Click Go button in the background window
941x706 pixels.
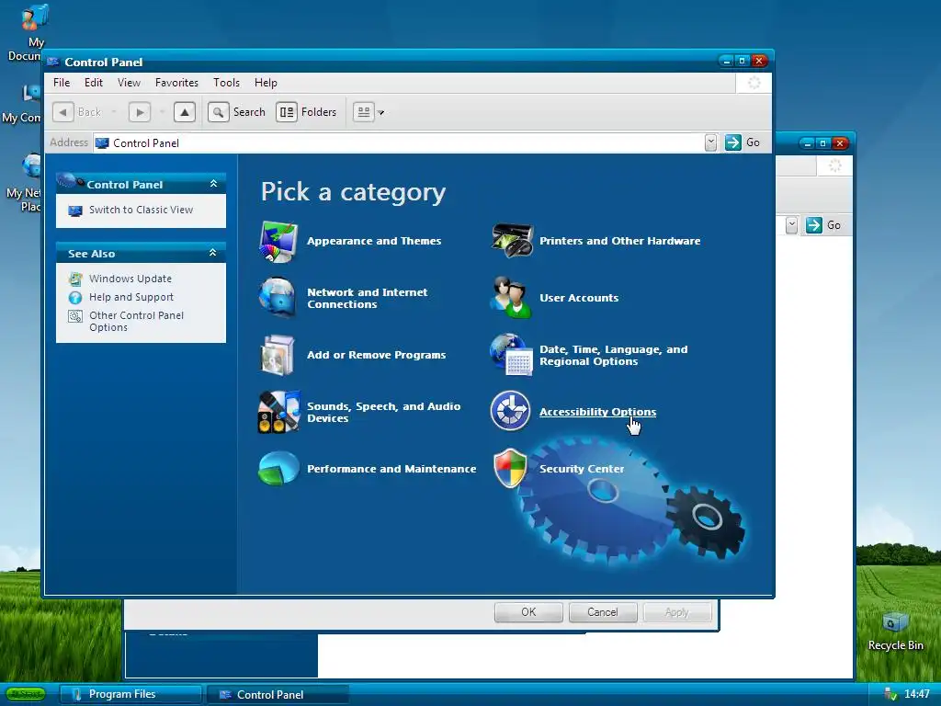tap(823, 225)
